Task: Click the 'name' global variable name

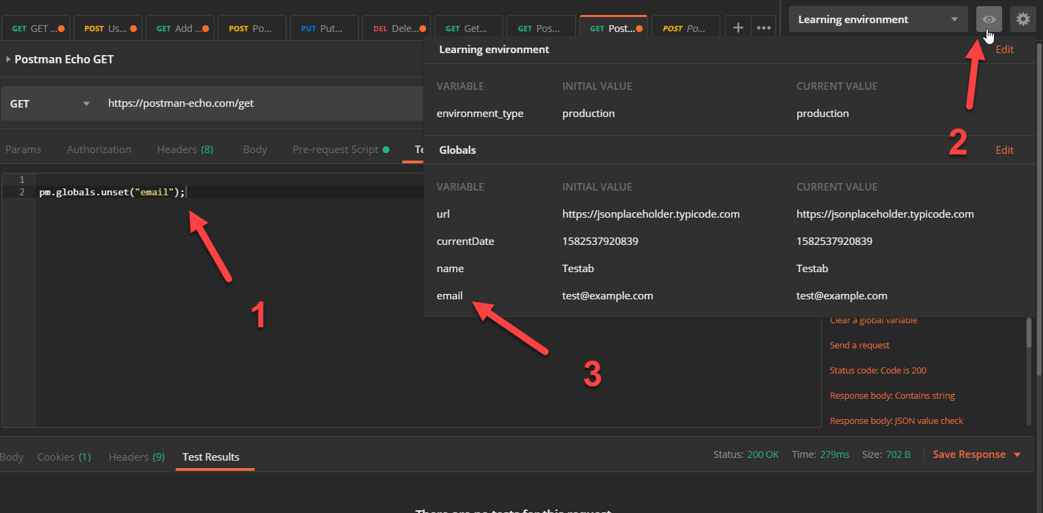Action: pyautogui.click(x=450, y=268)
